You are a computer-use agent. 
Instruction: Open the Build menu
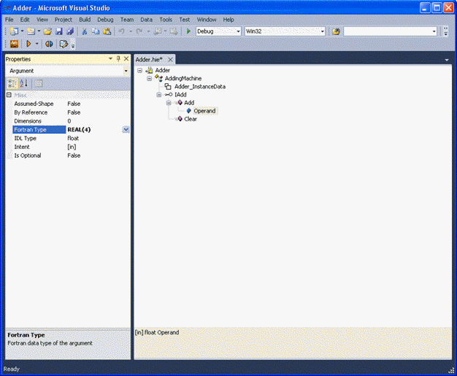85,20
